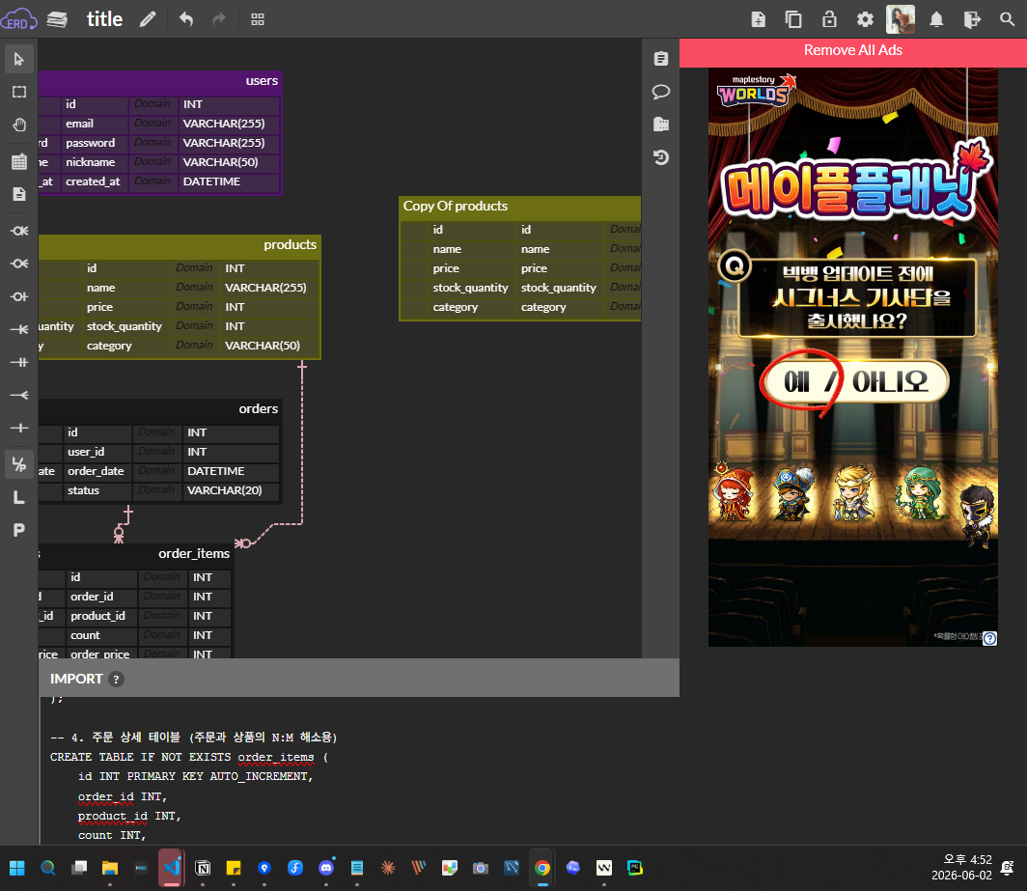Click the ad info question icon

[989, 638]
